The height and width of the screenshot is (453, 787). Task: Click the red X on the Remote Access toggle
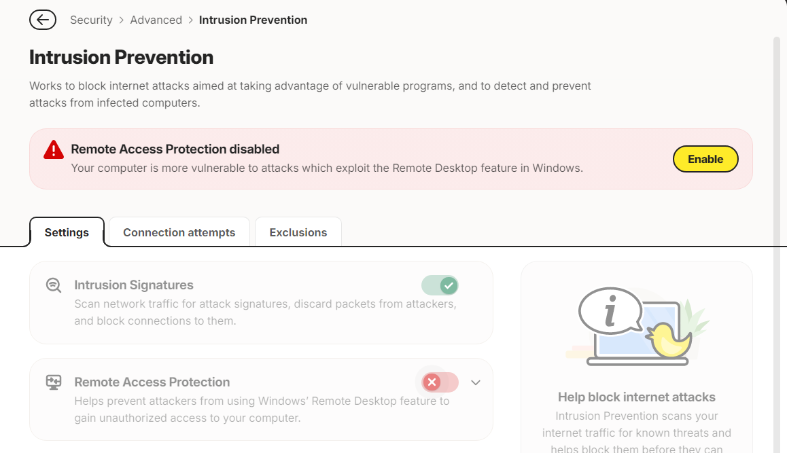[432, 382]
